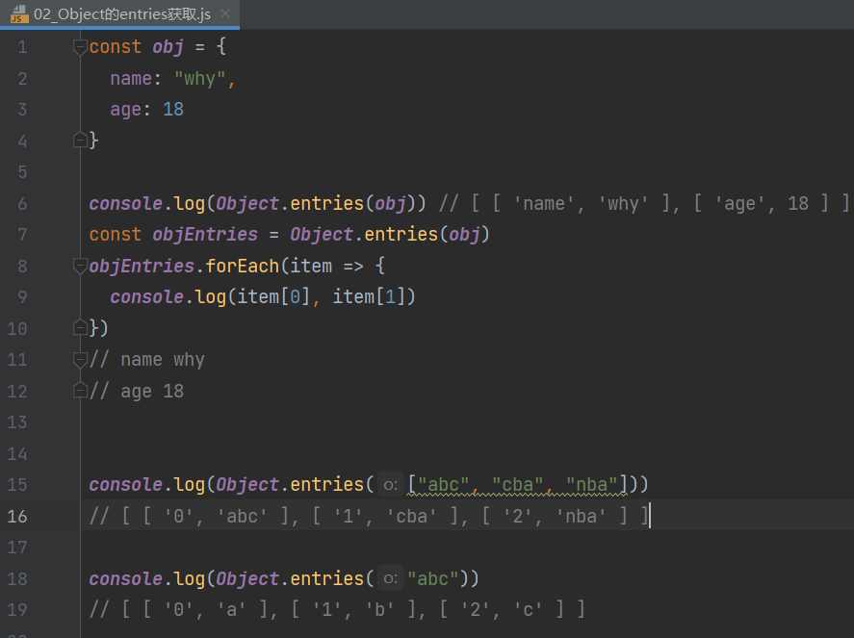Click the number 18 after age:

click(x=173, y=110)
